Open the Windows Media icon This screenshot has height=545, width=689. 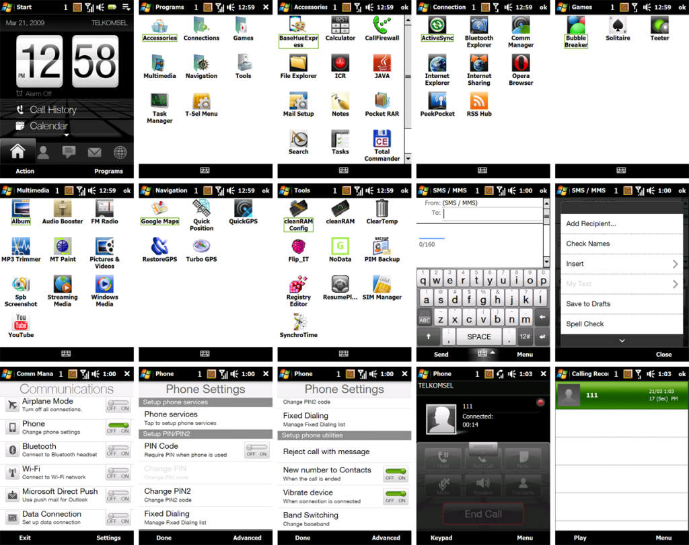tap(104, 291)
